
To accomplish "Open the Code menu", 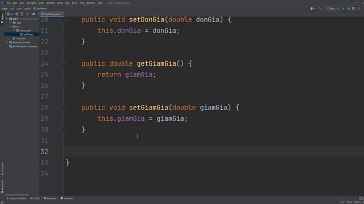I will pyautogui.click(x=41, y=3).
